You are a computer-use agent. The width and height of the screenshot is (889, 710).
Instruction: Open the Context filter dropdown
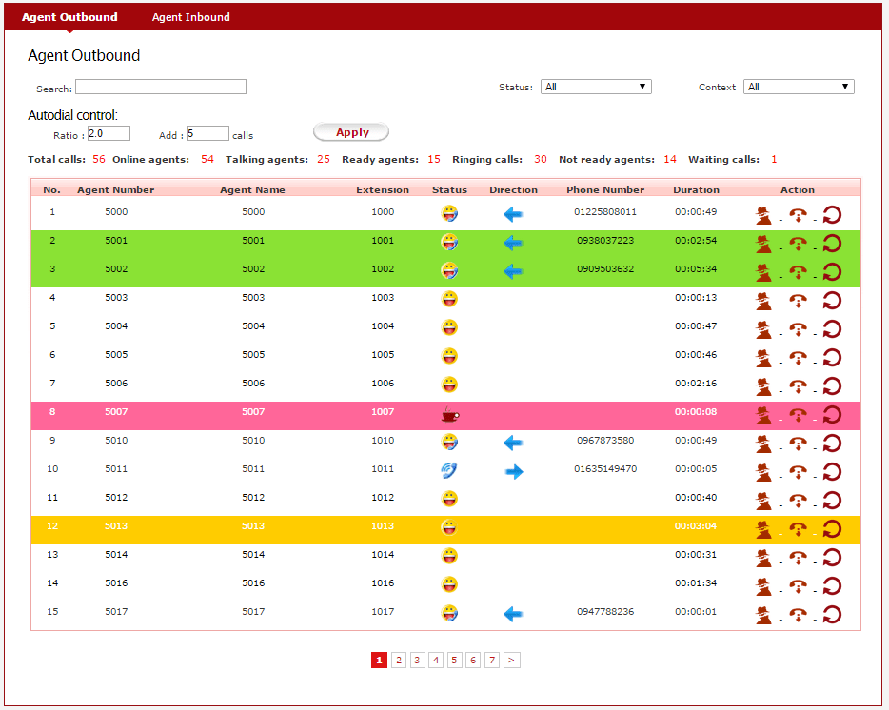pos(799,87)
